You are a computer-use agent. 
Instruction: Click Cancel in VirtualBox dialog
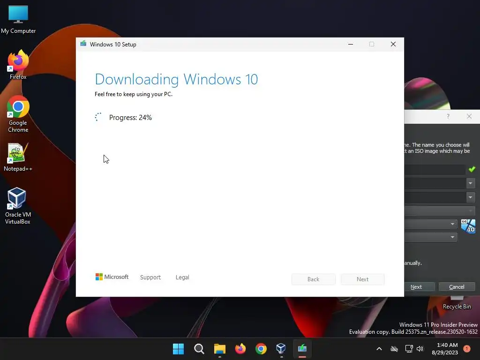pyautogui.click(x=457, y=287)
